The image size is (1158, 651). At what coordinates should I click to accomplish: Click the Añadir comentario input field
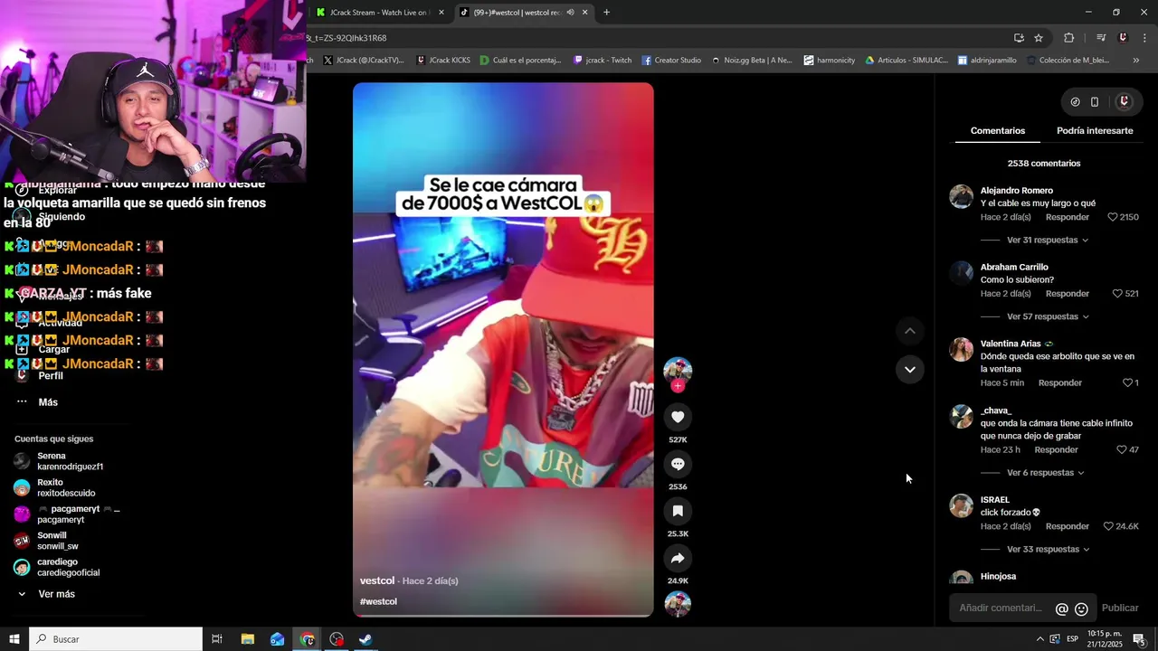click(x=1001, y=609)
